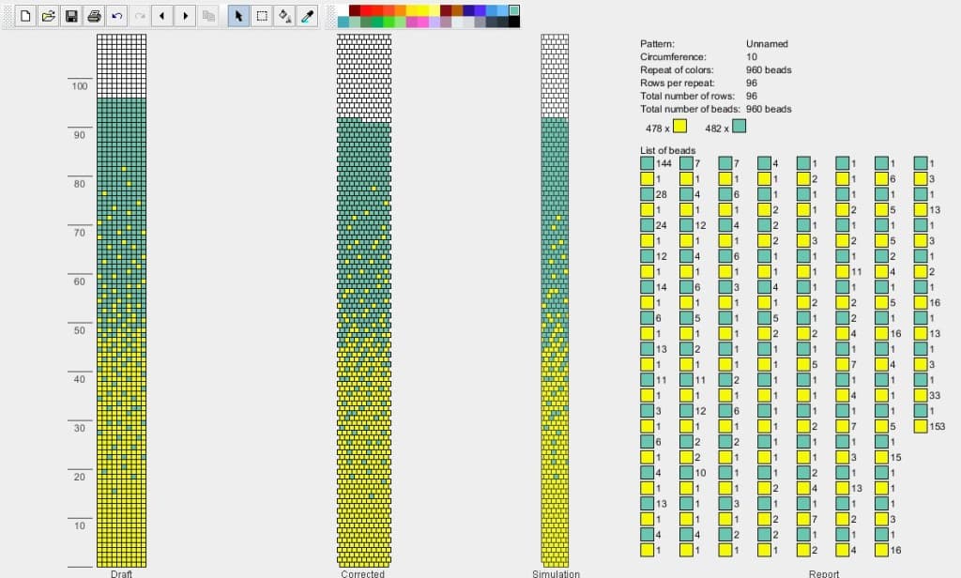Viewport: 961px width, 578px height.
Task: Click the Corrected pattern view
Action: [364, 300]
